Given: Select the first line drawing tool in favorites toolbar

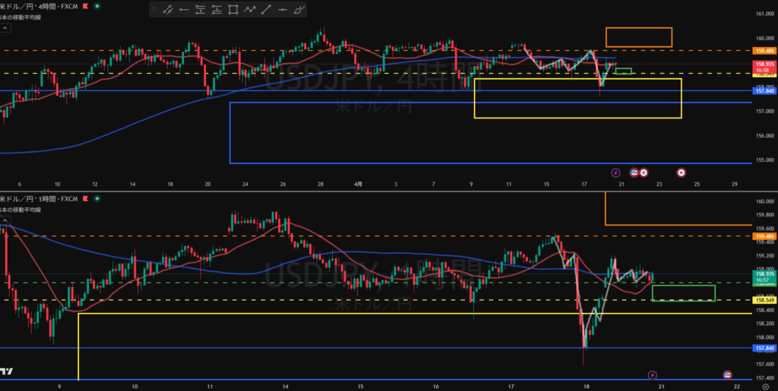Looking at the screenshot, I should [x=167, y=10].
